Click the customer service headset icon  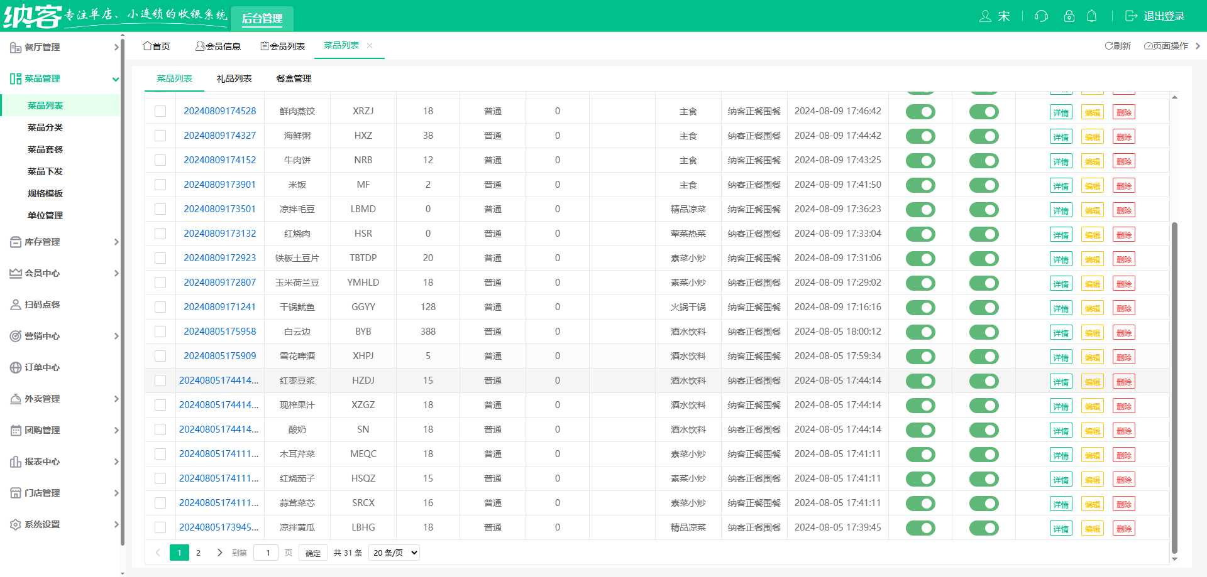pyautogui.click(x=1041, y=16)
